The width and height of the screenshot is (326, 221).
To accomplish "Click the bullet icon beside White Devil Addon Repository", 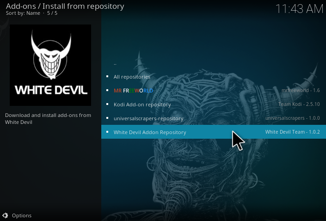I will pyautogui.click(x=107, y=132).
